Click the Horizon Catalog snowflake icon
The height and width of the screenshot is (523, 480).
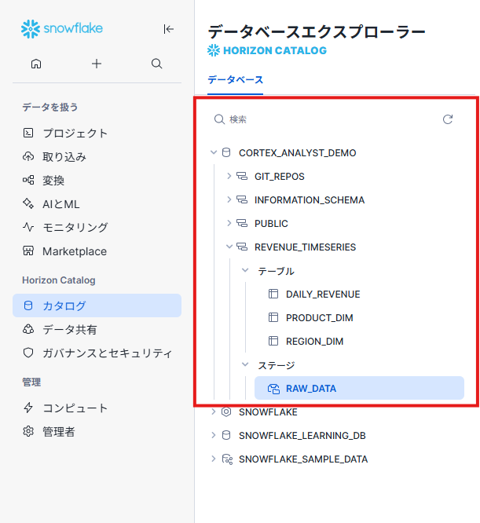(x=214, y=50)
